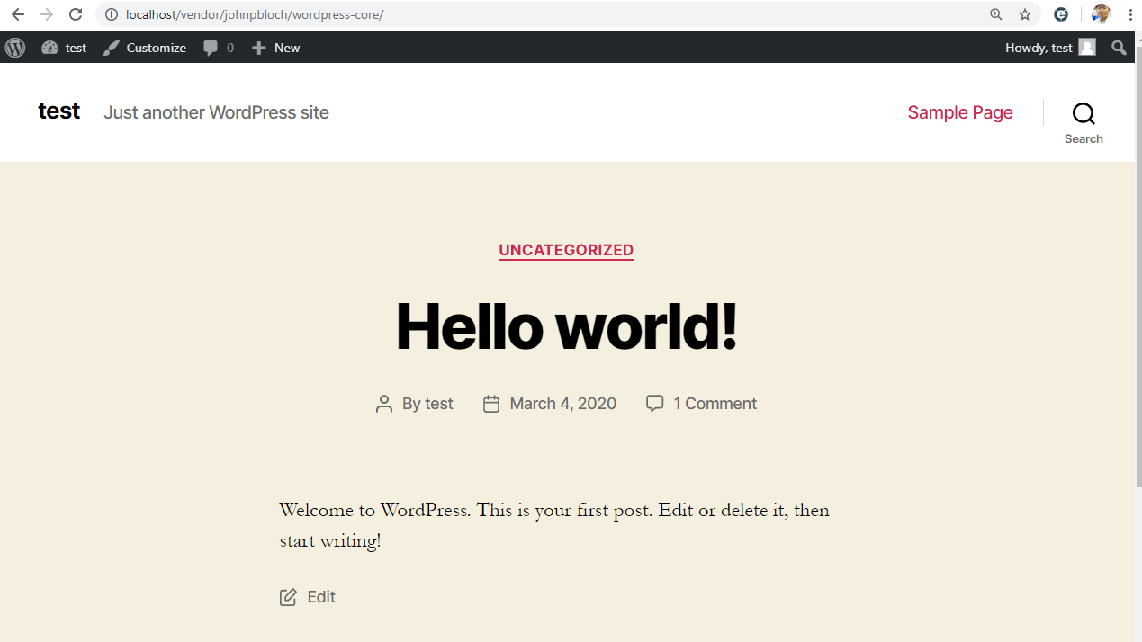This screenshot has width=1142, height=642.
Task: Go to the Sample Page link
Action: coord(959,112)
